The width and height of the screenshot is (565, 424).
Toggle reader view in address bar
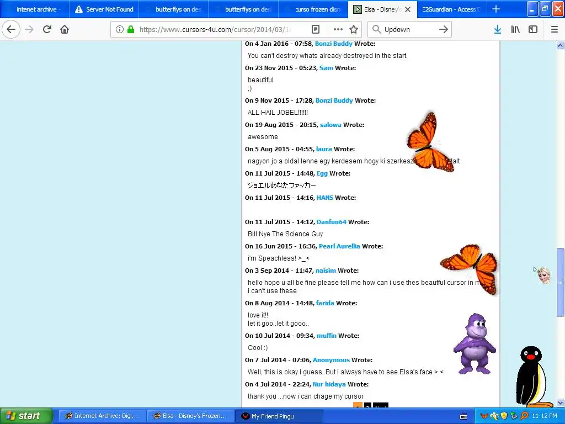[x=315, y=29]
